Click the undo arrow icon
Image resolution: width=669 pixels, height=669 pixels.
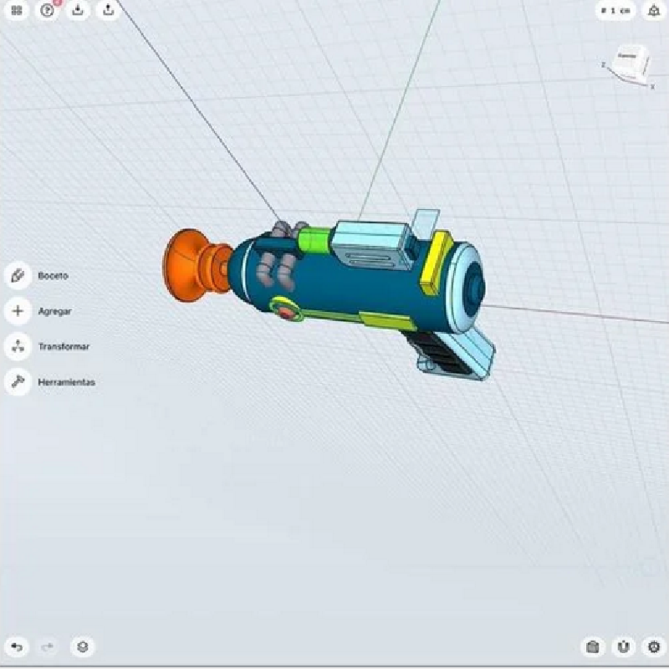pyautogui.click(x=18, y=646)
